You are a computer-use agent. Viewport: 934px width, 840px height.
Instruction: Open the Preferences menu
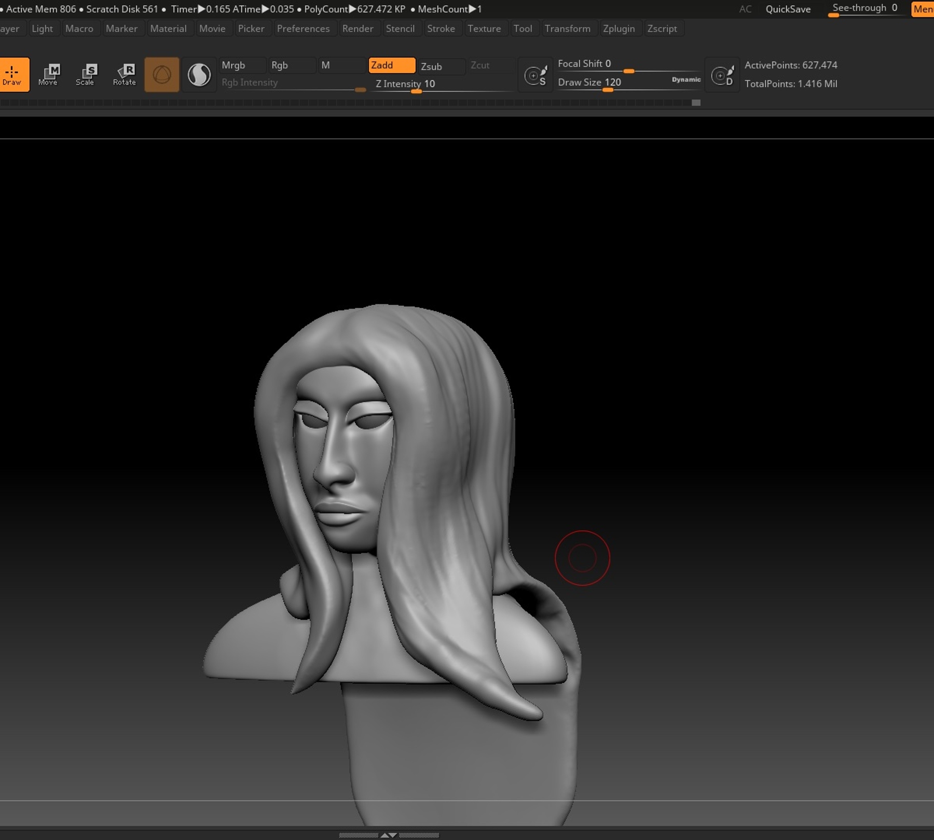pos(304,29)
